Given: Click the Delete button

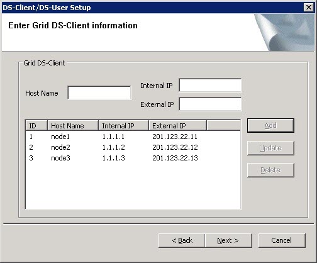Looking at the screenshot, I should (270, 170).
